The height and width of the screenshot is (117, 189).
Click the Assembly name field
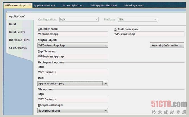(73, 34)
